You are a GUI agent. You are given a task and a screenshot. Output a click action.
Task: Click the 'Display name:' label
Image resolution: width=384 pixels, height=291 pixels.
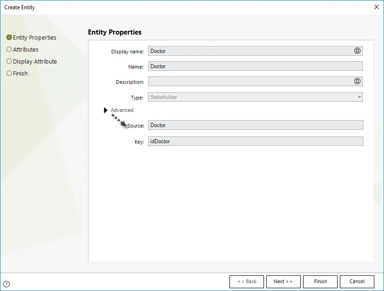(127, 52)
